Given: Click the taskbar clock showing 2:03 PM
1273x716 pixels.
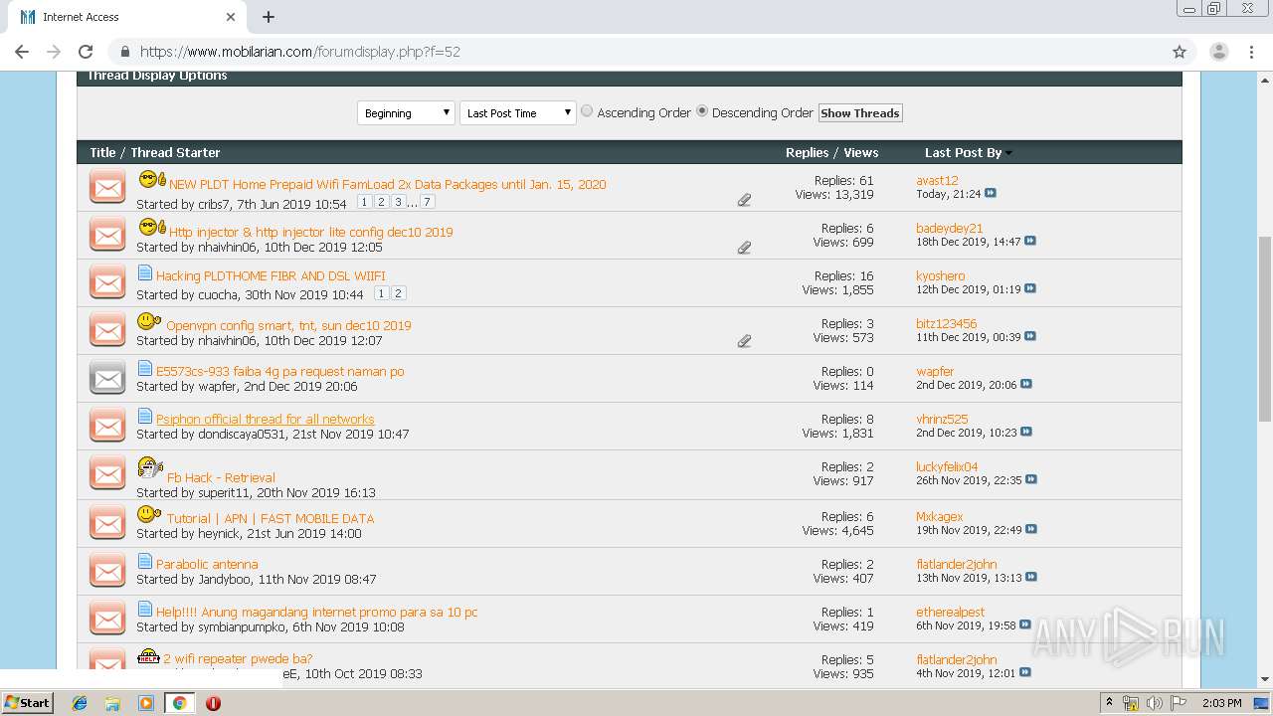Looking at the screenshot, I should tap(1221, 703).
